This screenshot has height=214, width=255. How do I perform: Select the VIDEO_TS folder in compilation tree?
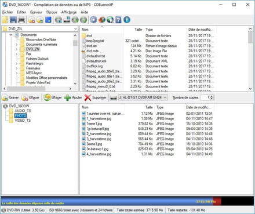click(23, 121)
